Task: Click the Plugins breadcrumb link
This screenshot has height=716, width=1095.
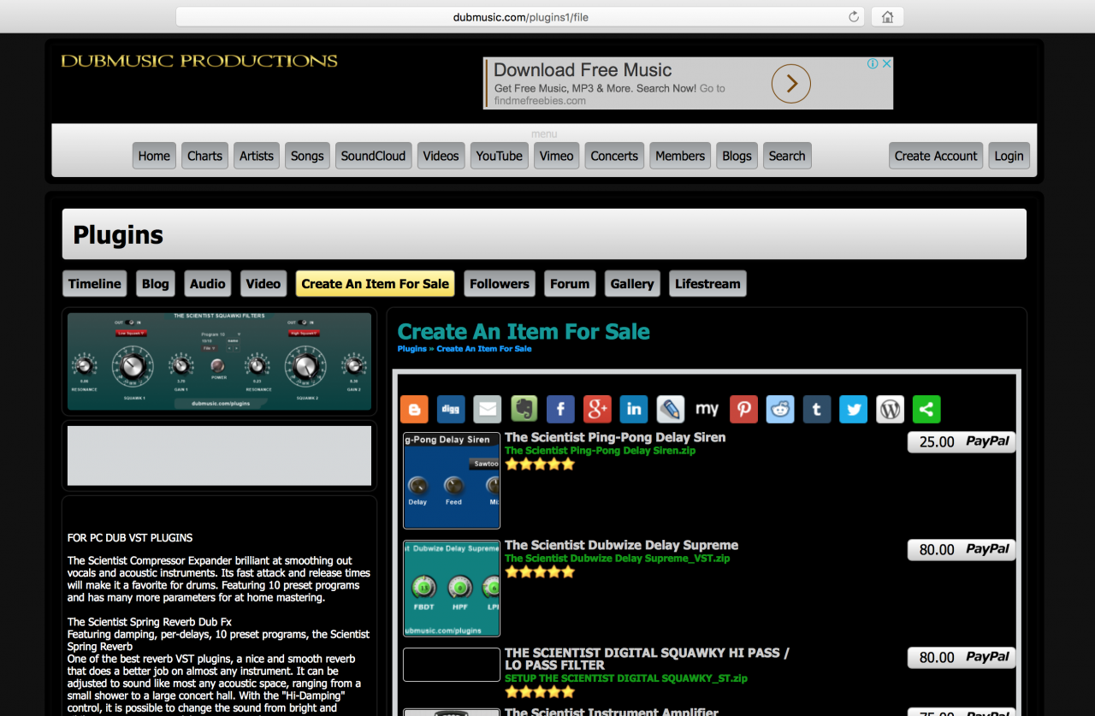Action: (412, 349)
